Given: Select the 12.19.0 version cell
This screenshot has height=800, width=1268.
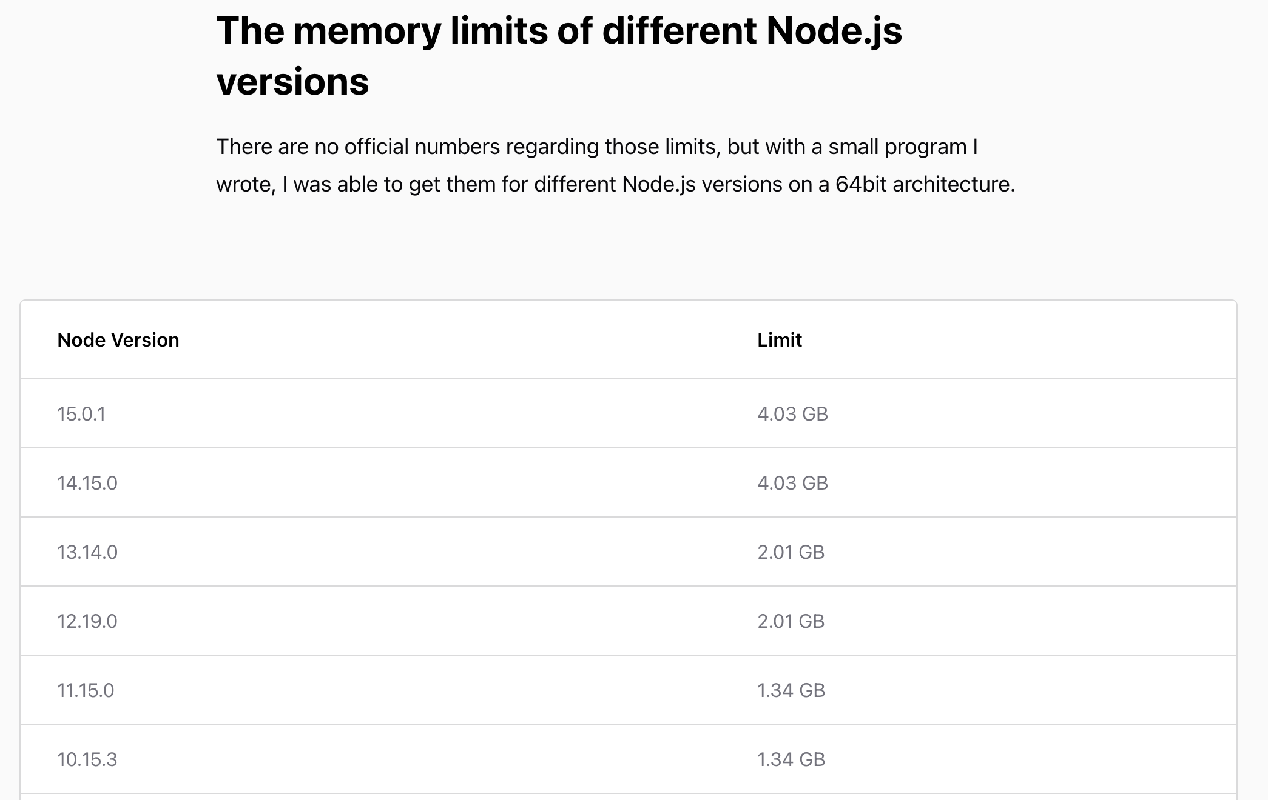Looking at the screenshot, I should [87, 621].
